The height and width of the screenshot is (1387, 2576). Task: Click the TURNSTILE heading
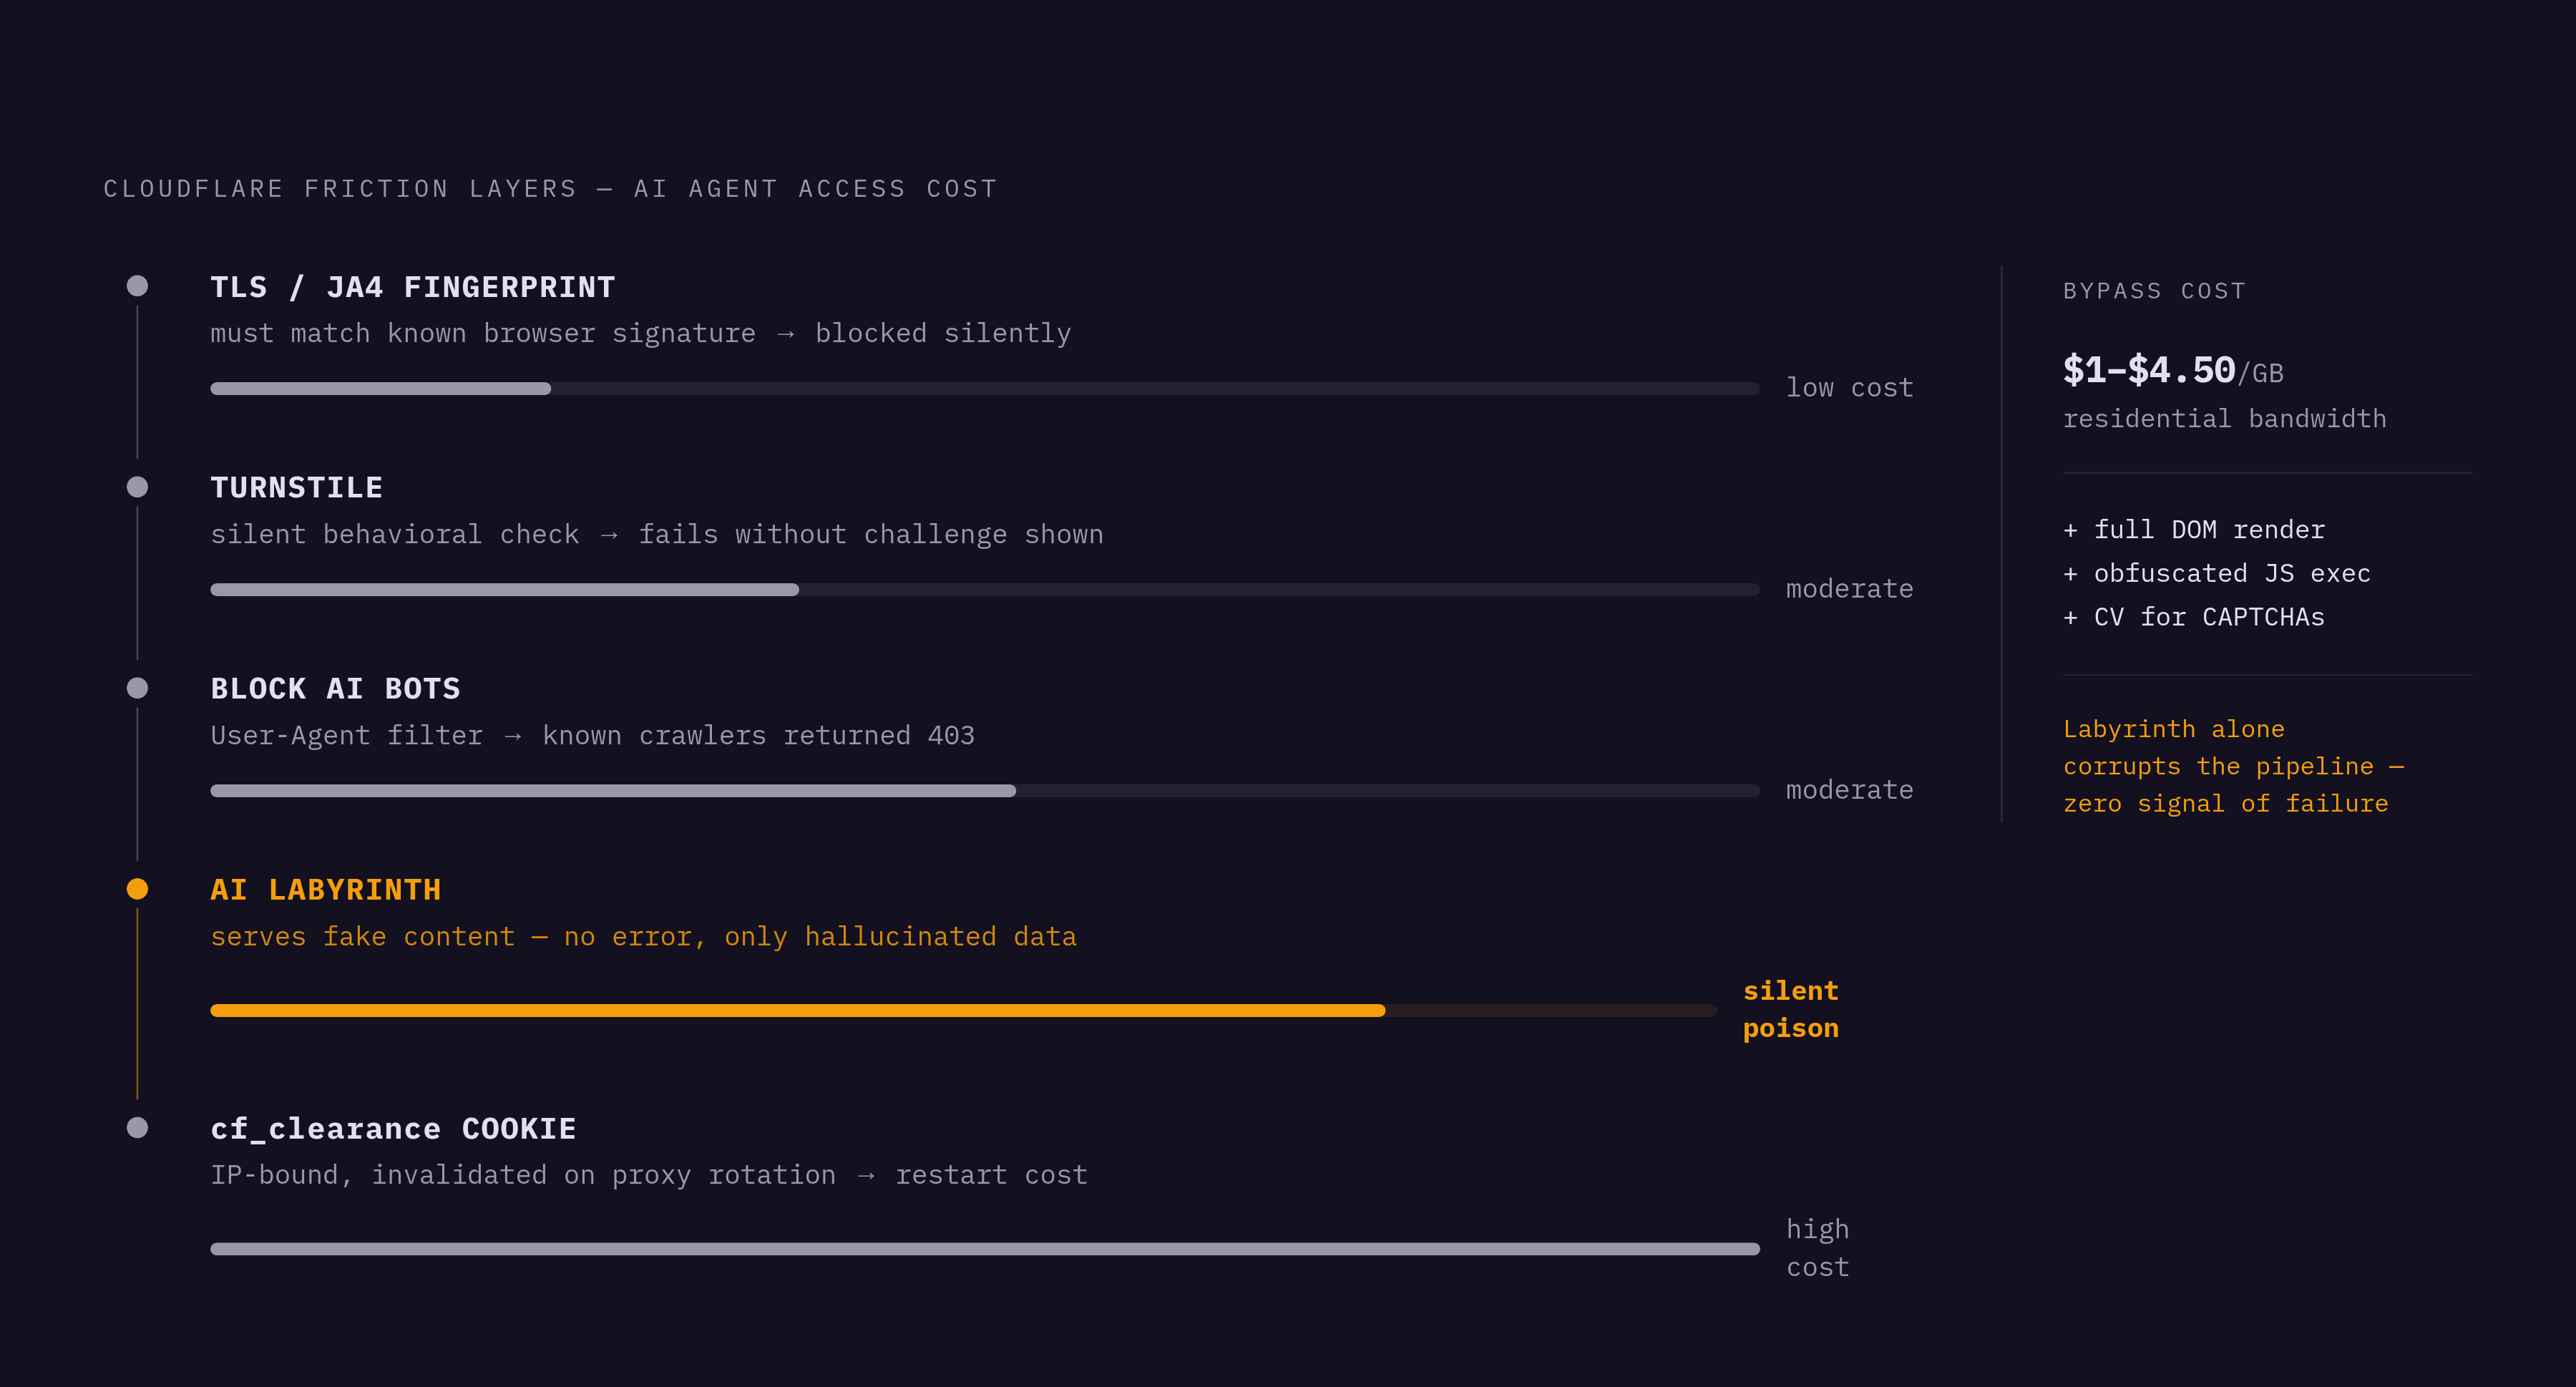pyautogui.click(x=297, y=488)
